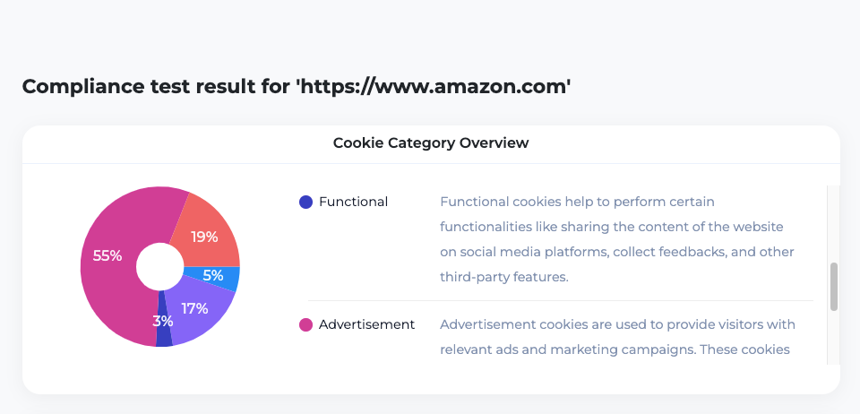This screenshot has height=414, width=860.
Task: Click the category list scrollbar thumb
Action: pos(834,287)
